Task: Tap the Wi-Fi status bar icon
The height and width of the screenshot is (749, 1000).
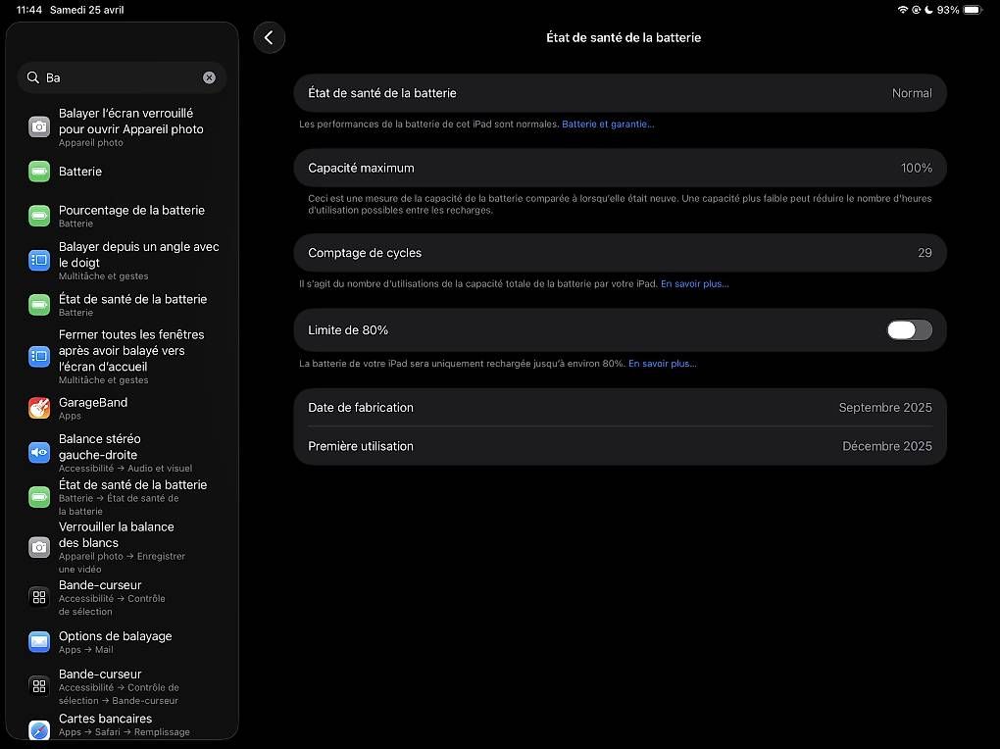Action: pyautogui.click(x=902, y=10)
